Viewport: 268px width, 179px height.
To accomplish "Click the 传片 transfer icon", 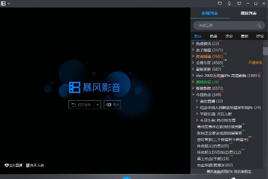I will pos(108,105).
